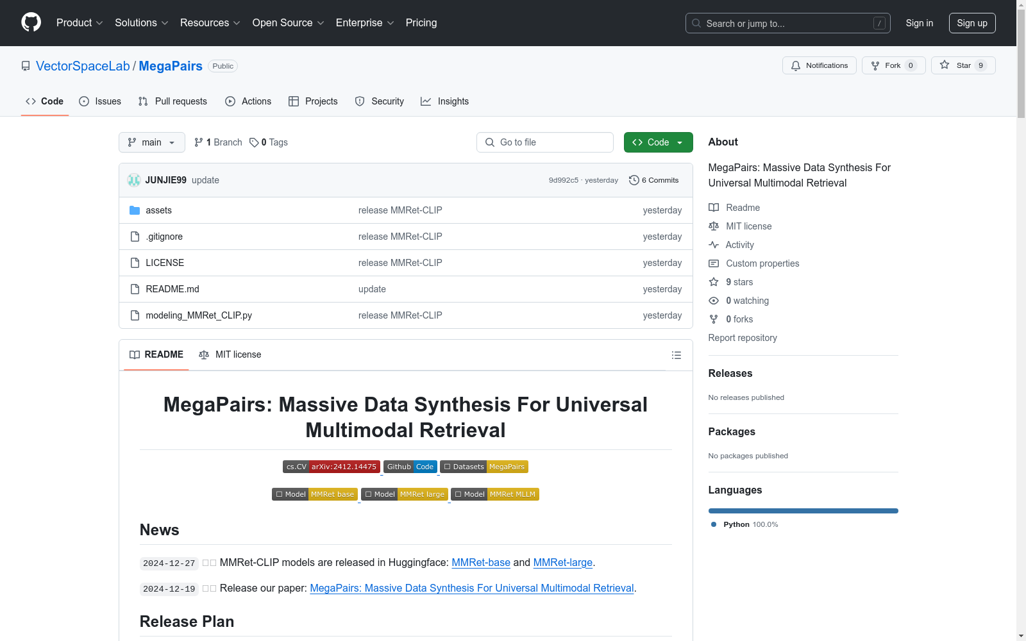Expand the Product menu
This screenshot has width=1026, height=641.
80,23
